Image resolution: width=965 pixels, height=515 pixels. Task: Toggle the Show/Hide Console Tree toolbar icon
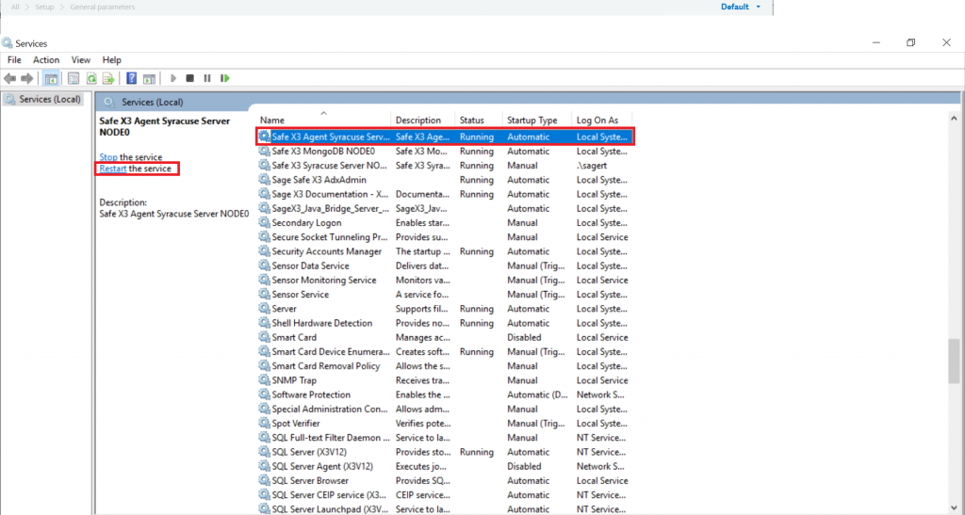[51, 79]
